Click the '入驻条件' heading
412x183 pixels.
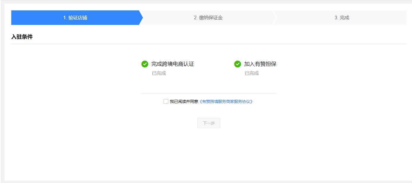[22, 37]
